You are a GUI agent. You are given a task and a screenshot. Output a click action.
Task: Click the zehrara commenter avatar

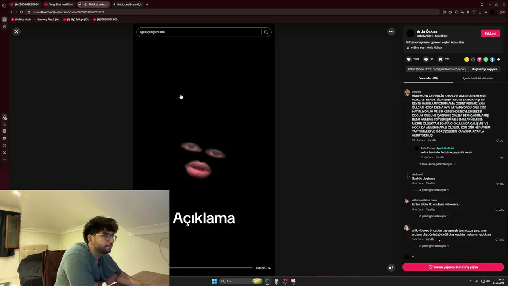coord(407,93)
